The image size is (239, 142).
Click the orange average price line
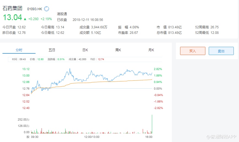[110, 81]
